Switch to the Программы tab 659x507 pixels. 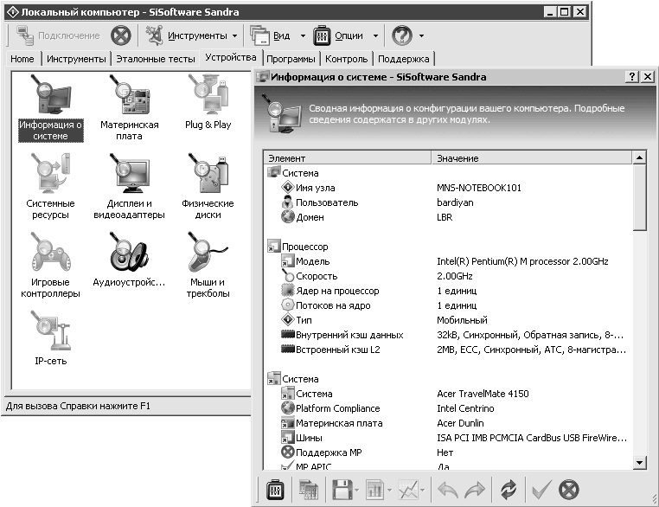[291, 59]
